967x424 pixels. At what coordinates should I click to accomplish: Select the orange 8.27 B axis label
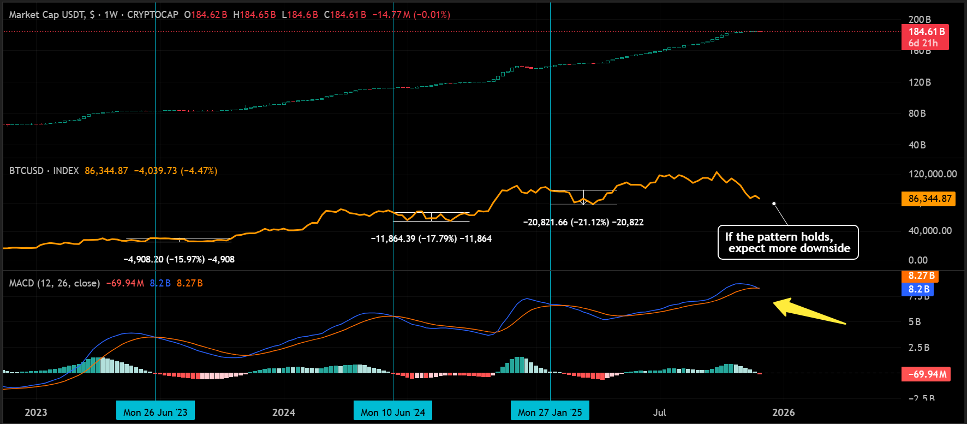[x=921, y=276]
